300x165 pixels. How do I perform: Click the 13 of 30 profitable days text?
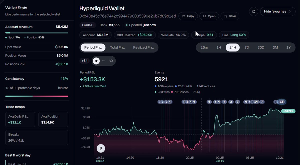(x=22, y=88)
